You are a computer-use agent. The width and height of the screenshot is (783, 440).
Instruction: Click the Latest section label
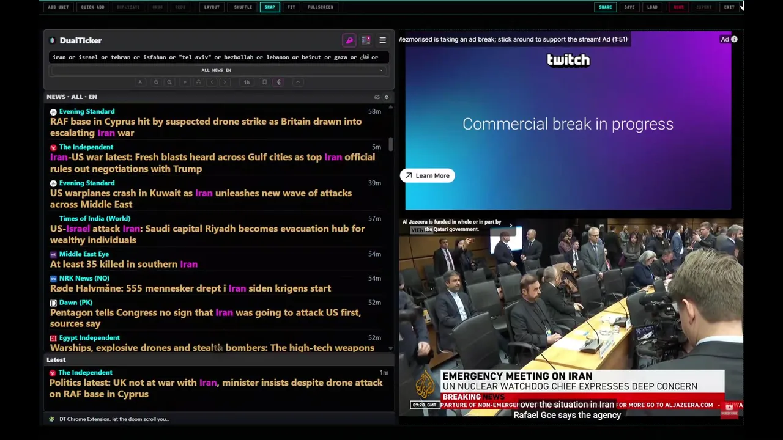coord(56,360)
